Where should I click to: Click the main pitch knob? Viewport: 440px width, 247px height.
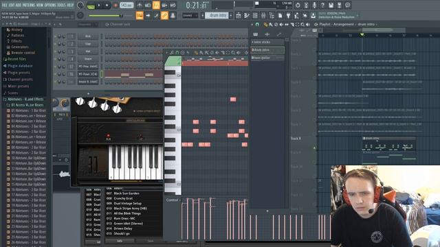[x=80, y=15]
